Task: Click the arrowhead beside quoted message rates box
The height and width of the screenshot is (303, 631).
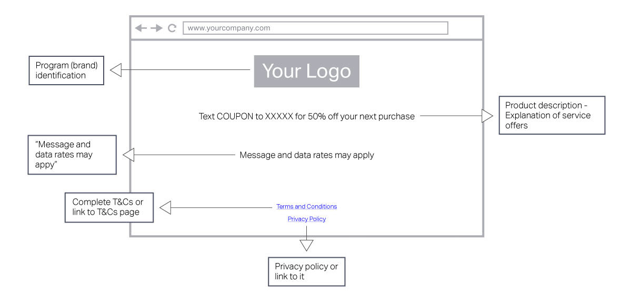Action: click(128, 155)
